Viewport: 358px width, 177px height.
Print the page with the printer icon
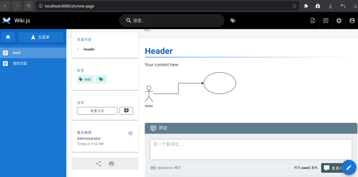click(111, 163)
